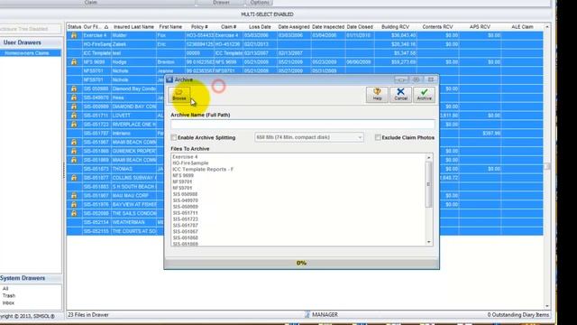Sort by Contents RCV column header
Screen dimensions: 577x325
coord(437,27)
